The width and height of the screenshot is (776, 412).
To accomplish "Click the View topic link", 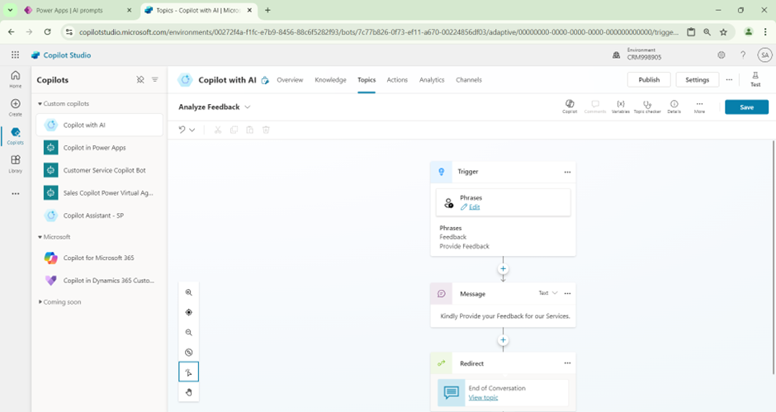I will coord(483,398).
